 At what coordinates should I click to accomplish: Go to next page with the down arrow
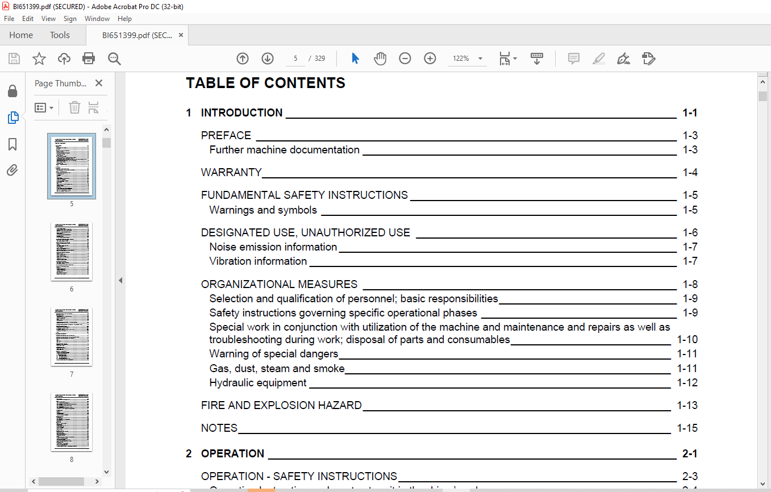[268, 59]
